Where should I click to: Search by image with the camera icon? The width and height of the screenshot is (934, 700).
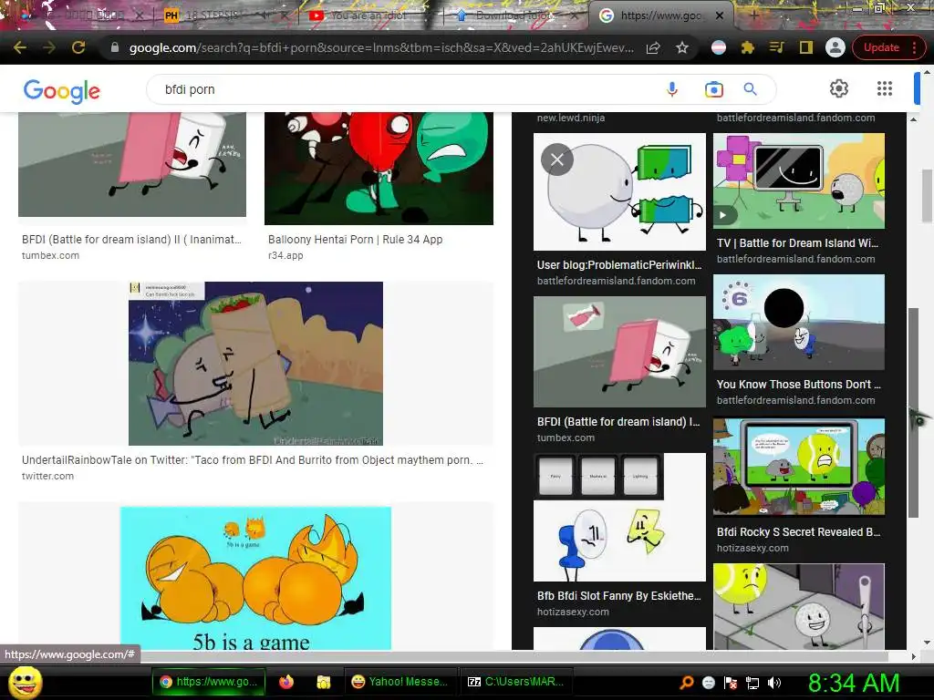[713, 89]
